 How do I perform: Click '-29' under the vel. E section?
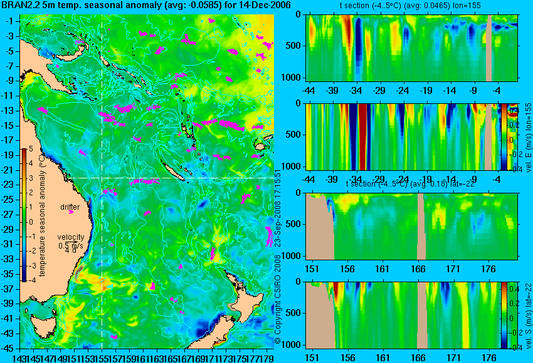[379, 179]
